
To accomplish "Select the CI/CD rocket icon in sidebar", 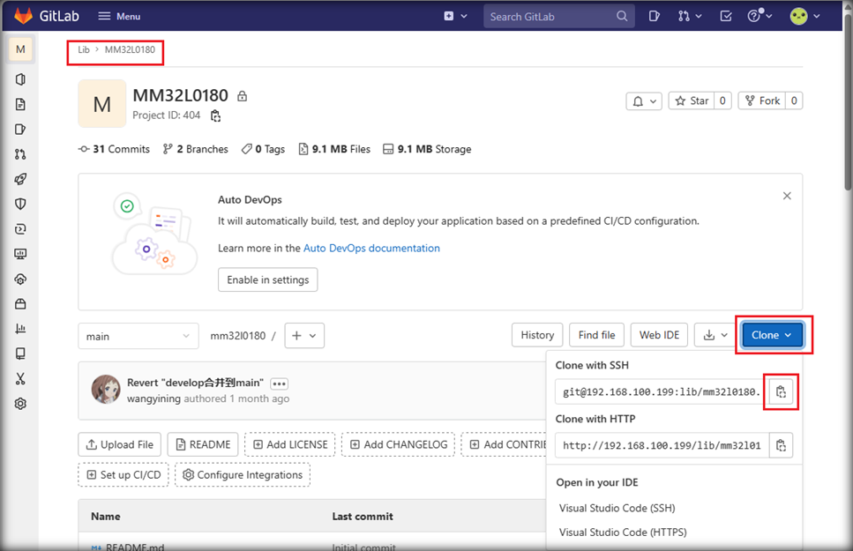I will [19, 178].
